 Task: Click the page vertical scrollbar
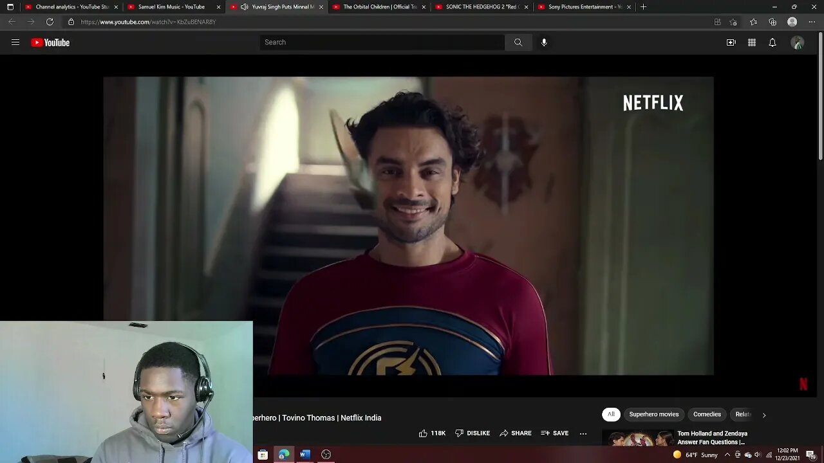point(820,96)
